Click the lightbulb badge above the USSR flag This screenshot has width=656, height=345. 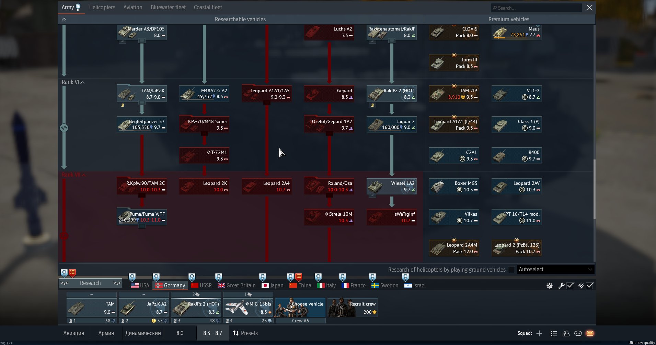coord(192,277)
